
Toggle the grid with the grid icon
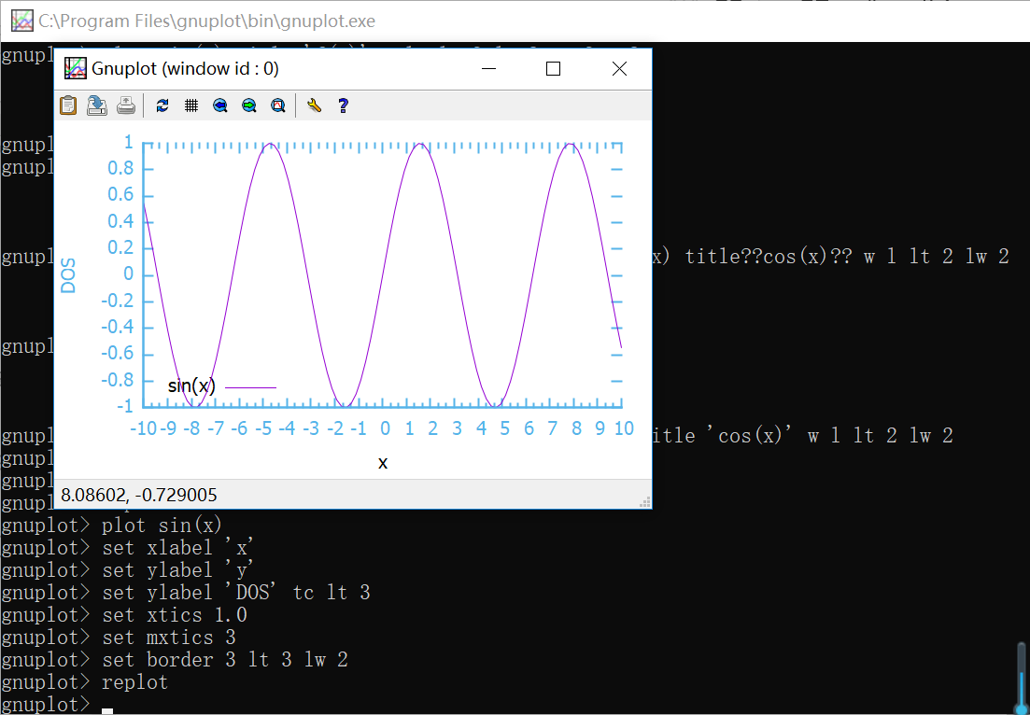191,105
